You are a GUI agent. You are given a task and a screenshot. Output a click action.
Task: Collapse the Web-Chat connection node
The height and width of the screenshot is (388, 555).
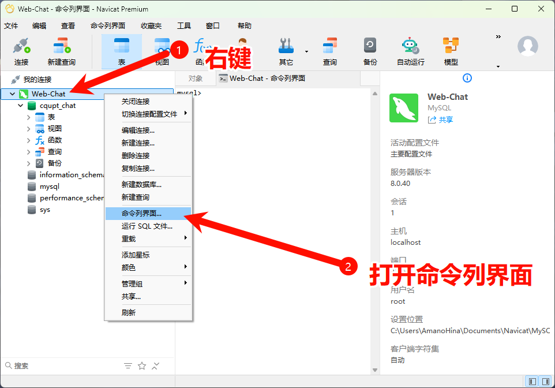[12, 94]
